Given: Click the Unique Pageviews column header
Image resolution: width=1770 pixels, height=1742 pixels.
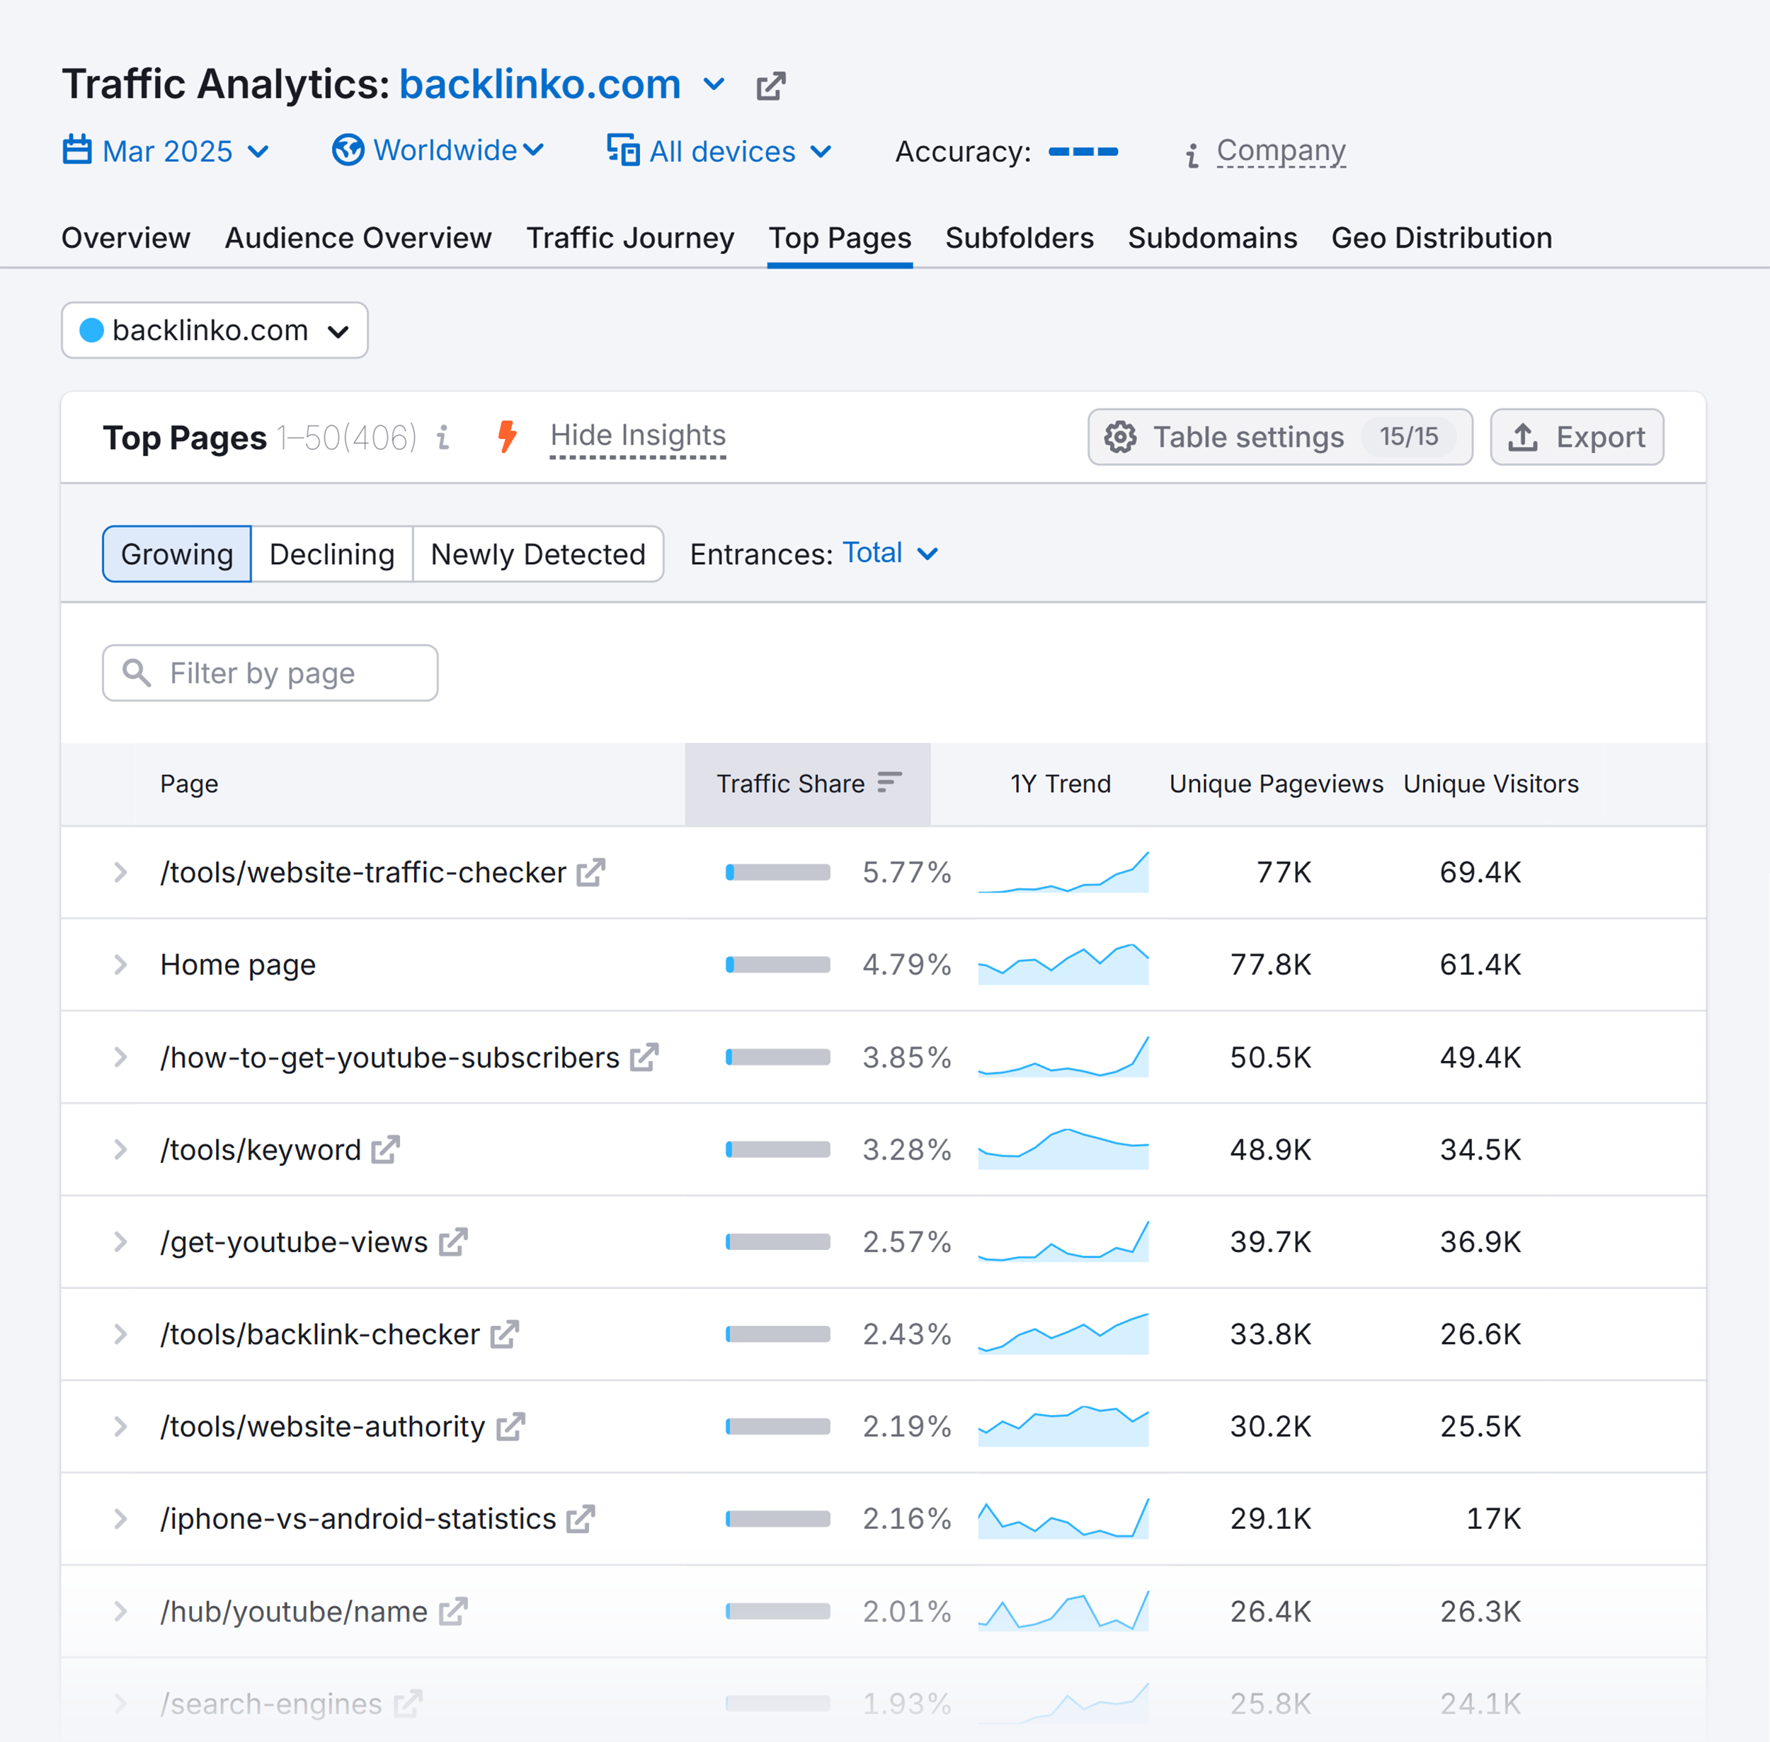Looking at the screenshot, I should pyautogui.click(x=1276, y=783).
